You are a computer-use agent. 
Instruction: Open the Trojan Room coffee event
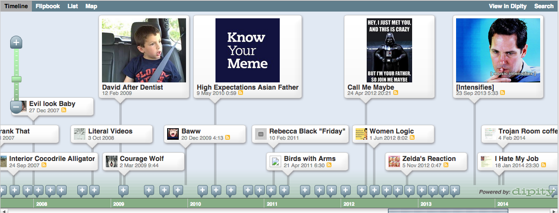point(529,131)
